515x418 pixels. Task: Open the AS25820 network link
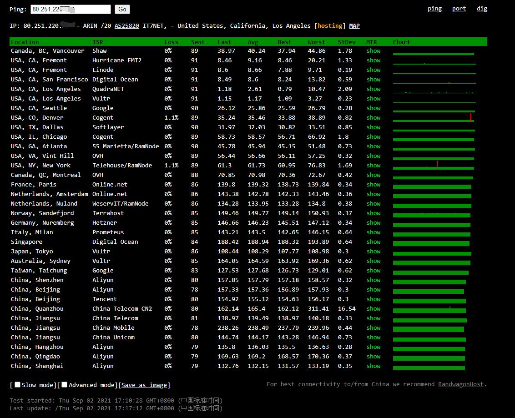126,26
